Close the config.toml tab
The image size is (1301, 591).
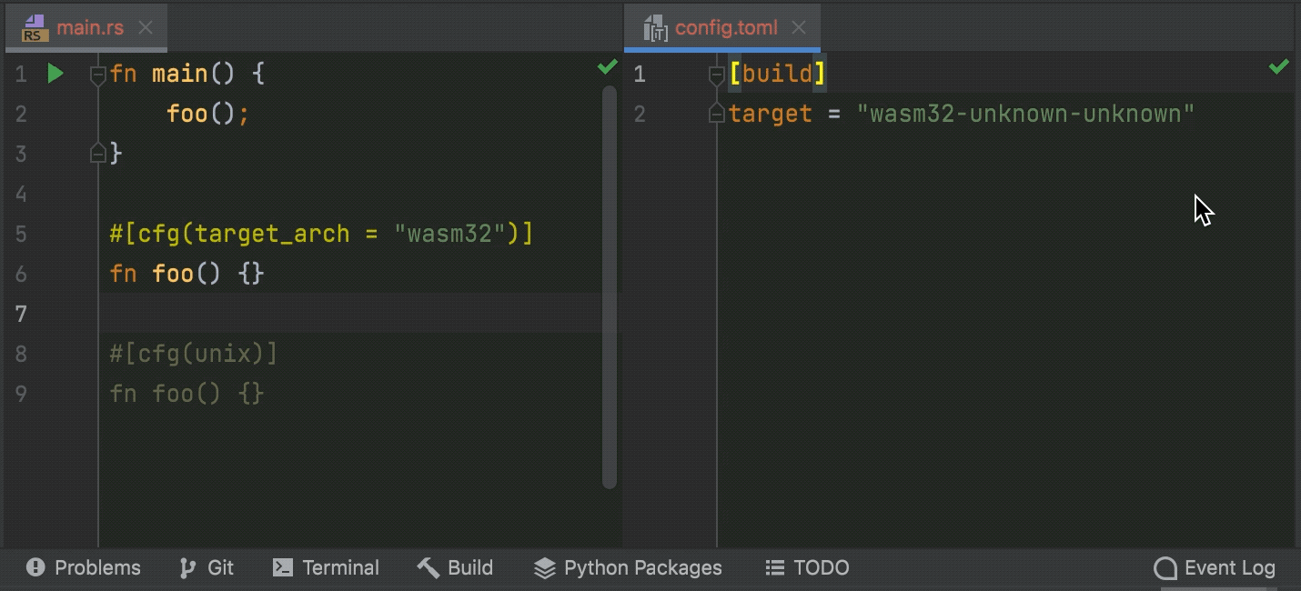[799, 27]
